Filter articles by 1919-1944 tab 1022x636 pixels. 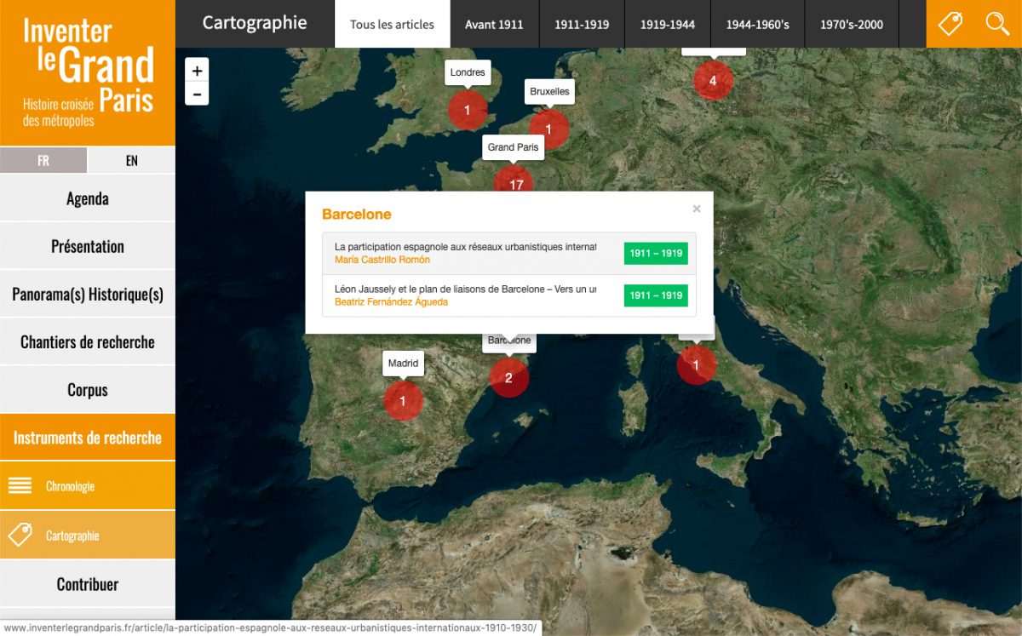click(668, 24)
